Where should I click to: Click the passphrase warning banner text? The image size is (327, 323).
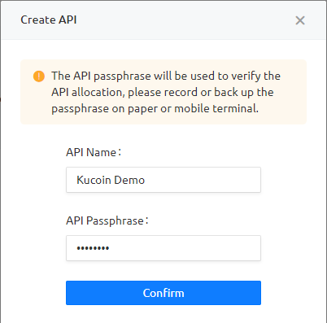click(x=166, y=92)
